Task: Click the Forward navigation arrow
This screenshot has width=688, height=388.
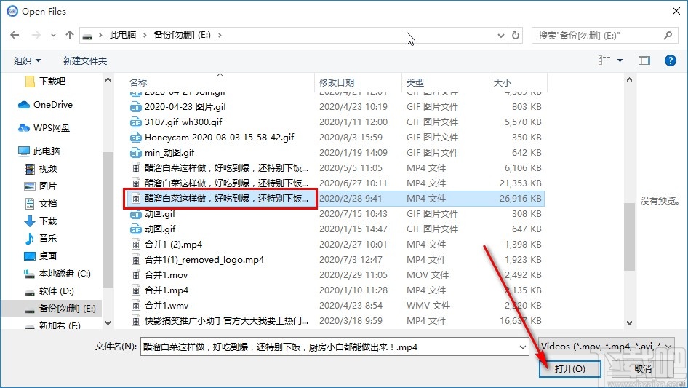Action: pos(36,35)
